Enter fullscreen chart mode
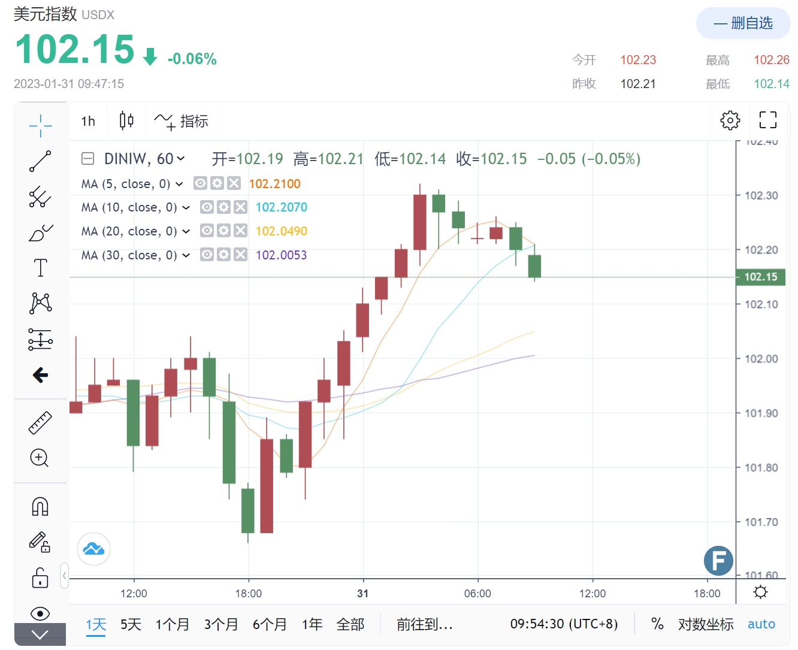Viewport: 798px width, 650px height. pyautogui.click(x=767, y=120)
